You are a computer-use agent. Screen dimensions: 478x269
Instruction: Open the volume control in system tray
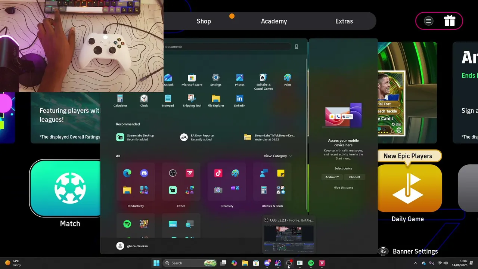pyautogui.click(x=446, y=263)
